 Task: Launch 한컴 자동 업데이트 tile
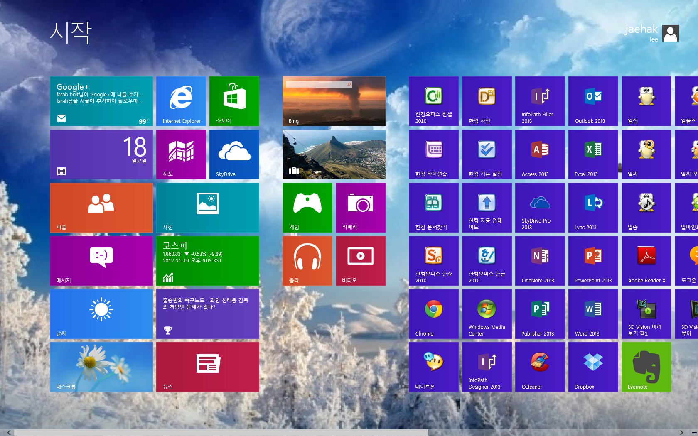pos(487,208)
